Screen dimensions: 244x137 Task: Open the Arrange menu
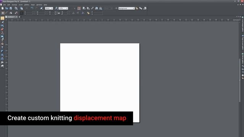click(x=14, y=5)
